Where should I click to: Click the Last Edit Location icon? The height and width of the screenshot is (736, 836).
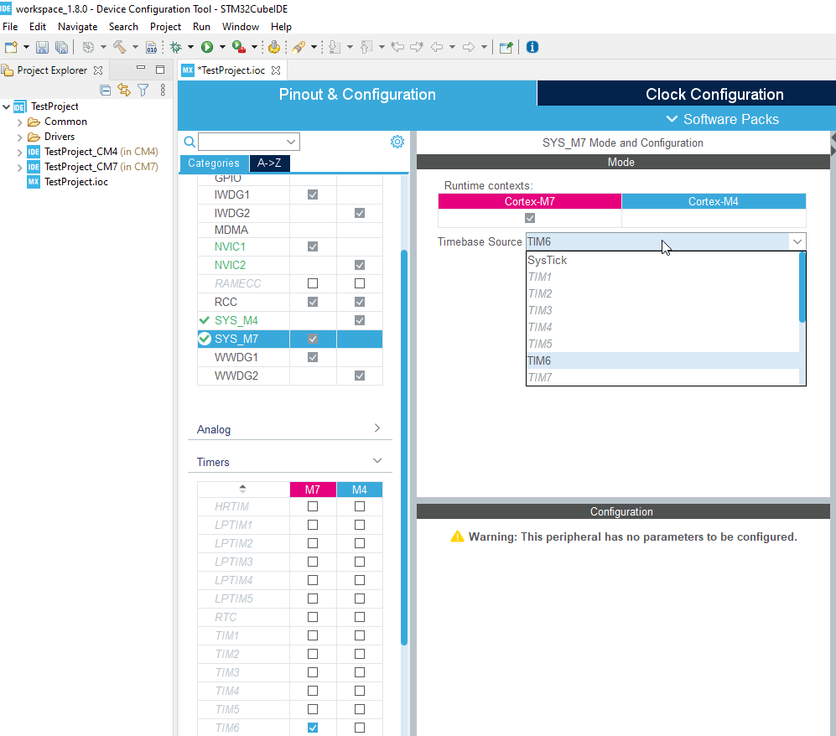point(397,48)
